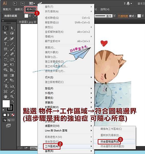This screenshot has width=145, height=154.
Task: Open fill swatch dropdown arrow
Action: coord(30,16)
